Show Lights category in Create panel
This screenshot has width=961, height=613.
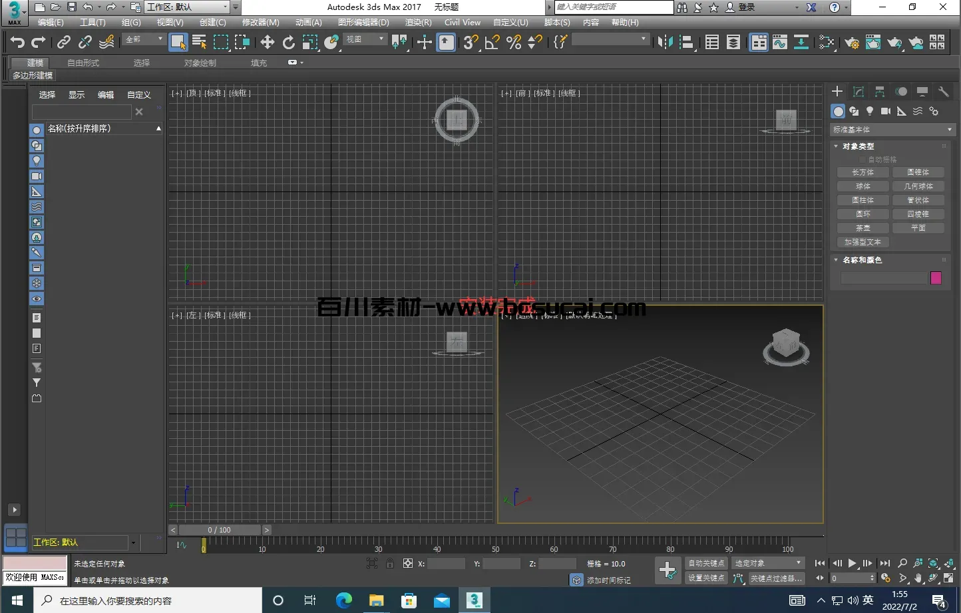(870, 111)
